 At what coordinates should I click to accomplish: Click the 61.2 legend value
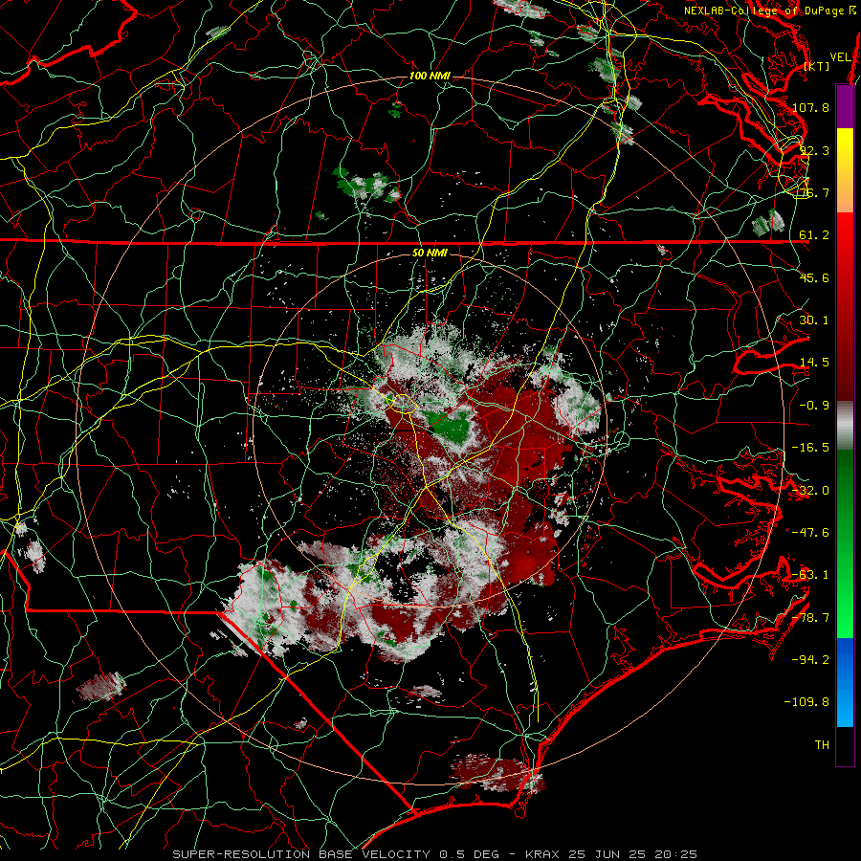coord(814,235)
